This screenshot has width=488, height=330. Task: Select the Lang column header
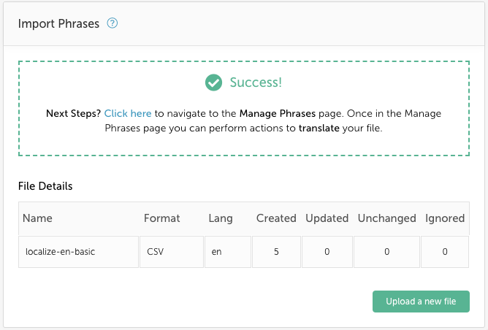point(221,218)
